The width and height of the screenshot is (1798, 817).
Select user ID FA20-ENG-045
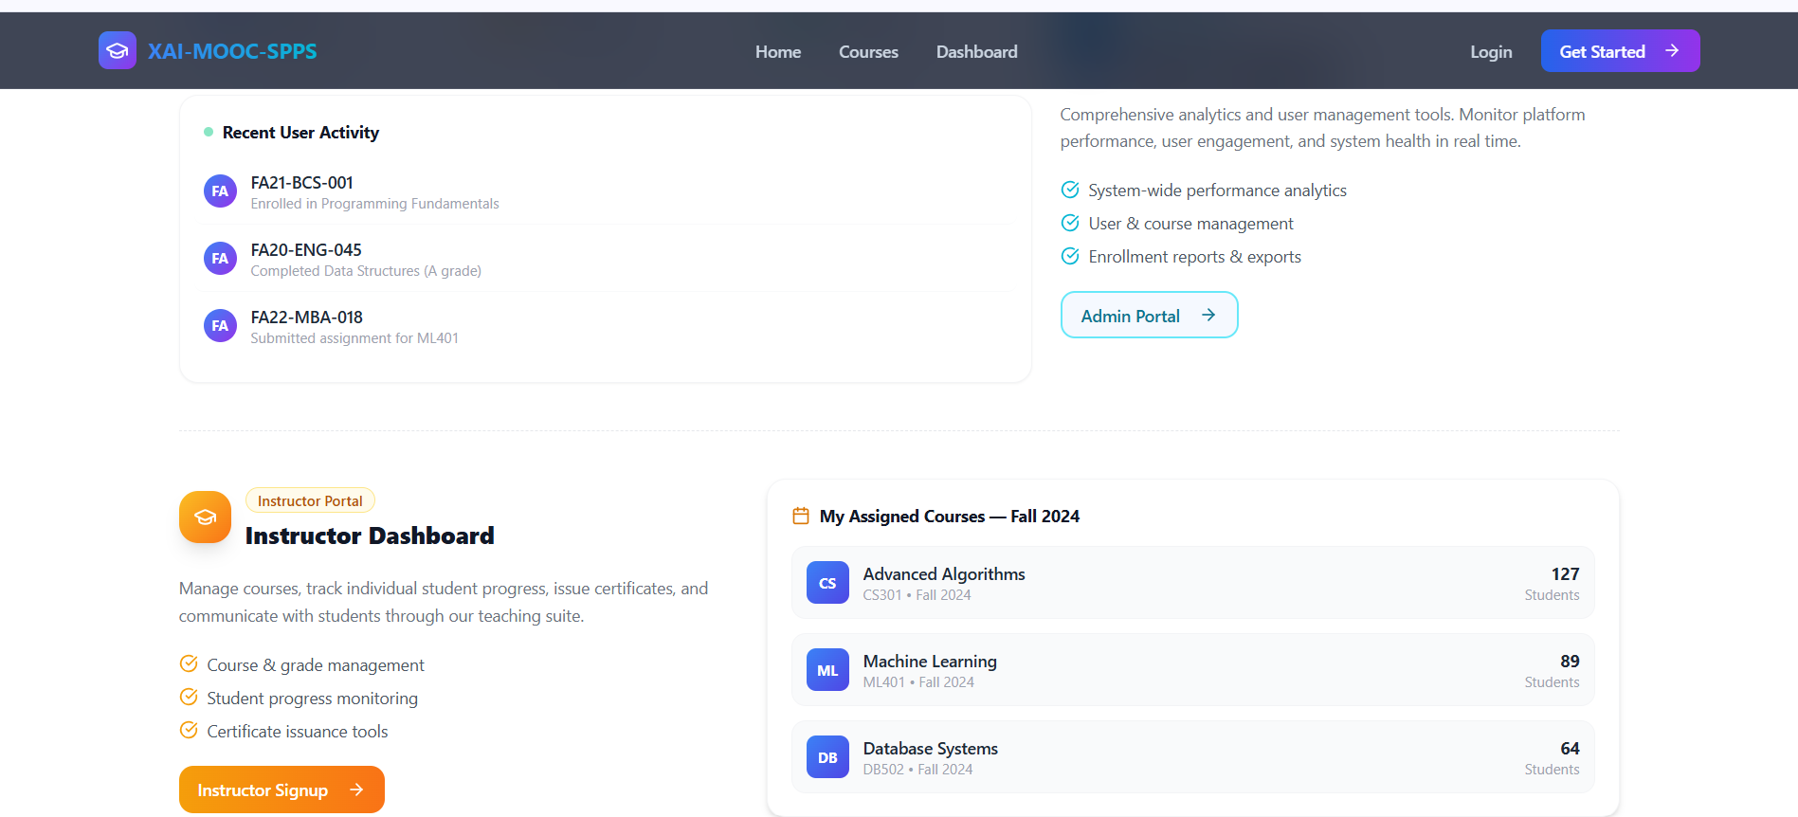point(306,250)
